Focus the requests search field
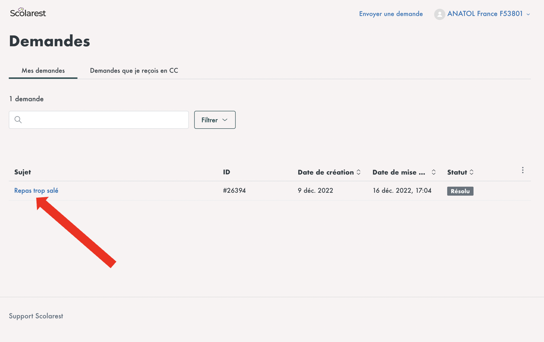The width and height of the screenshot is (544, 342). [x=103, y=120]
